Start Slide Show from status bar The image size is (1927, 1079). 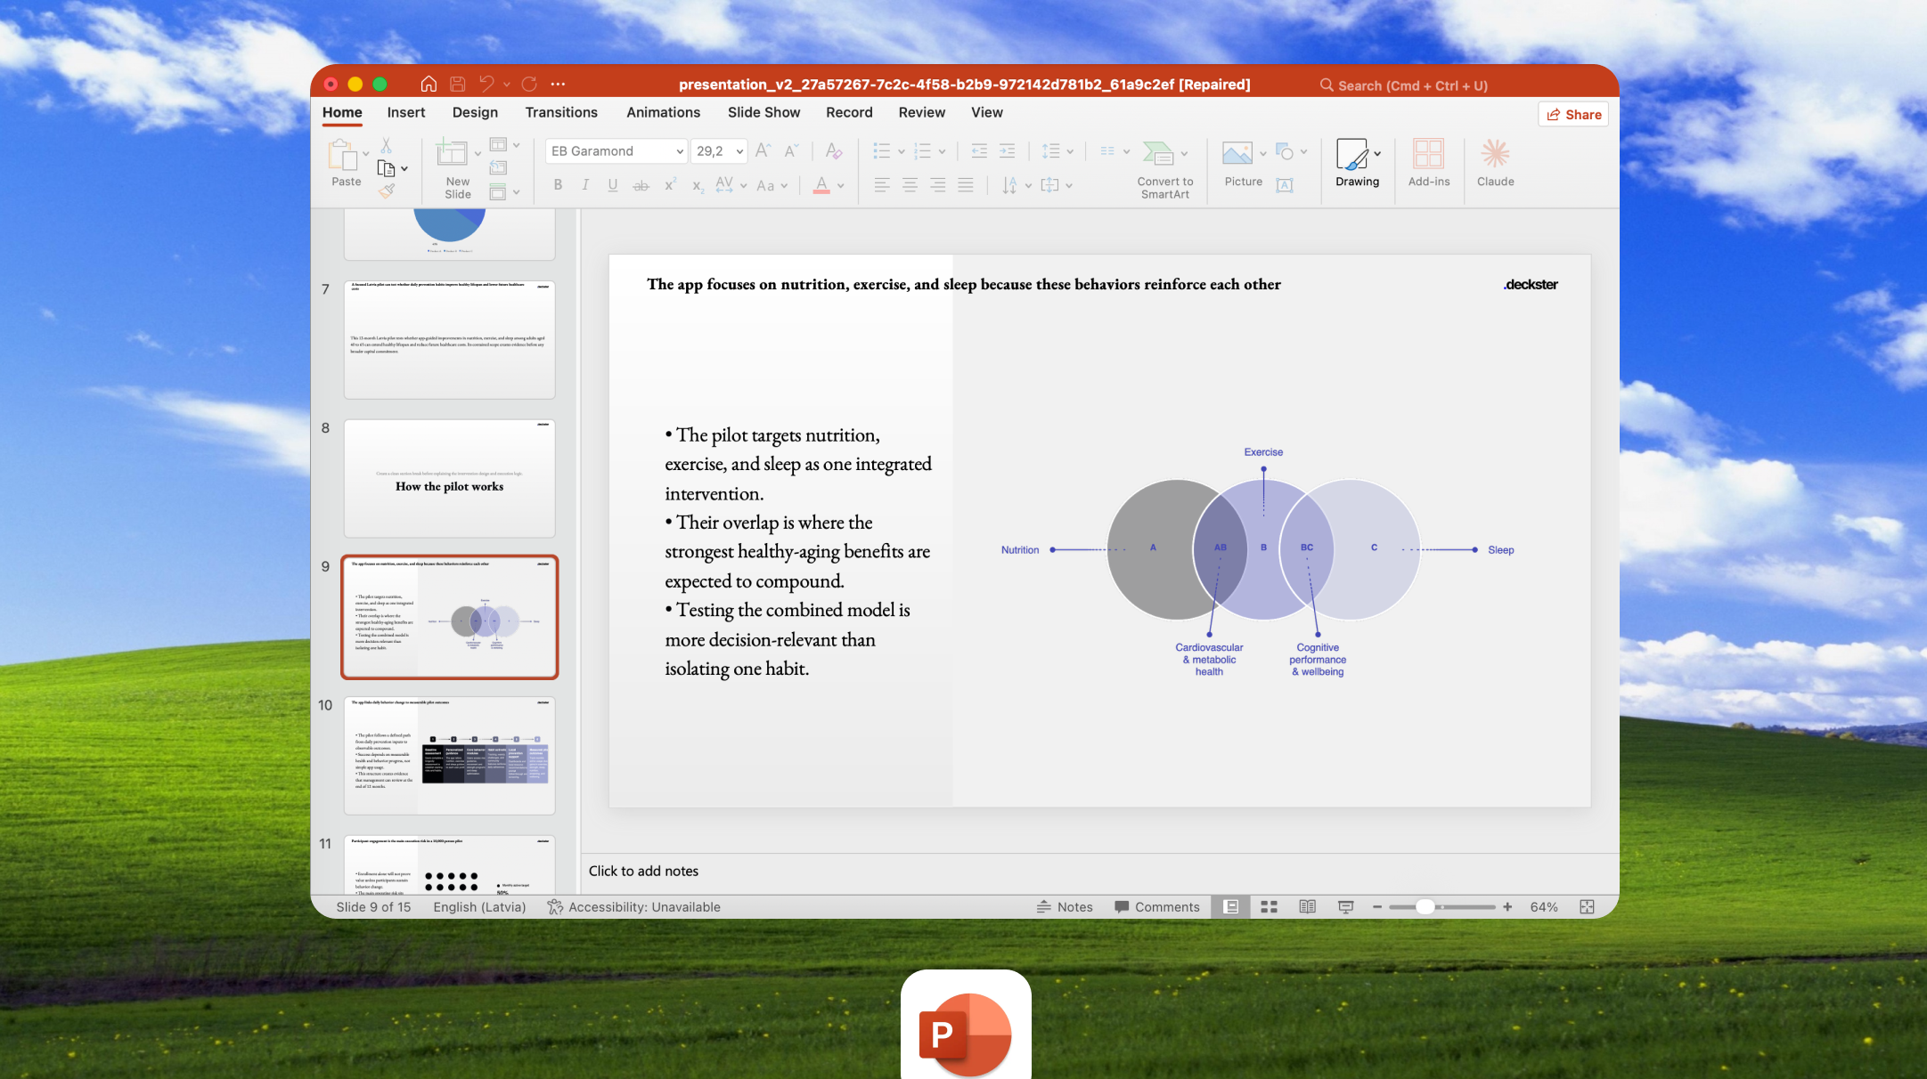[x=1345, y=906]
